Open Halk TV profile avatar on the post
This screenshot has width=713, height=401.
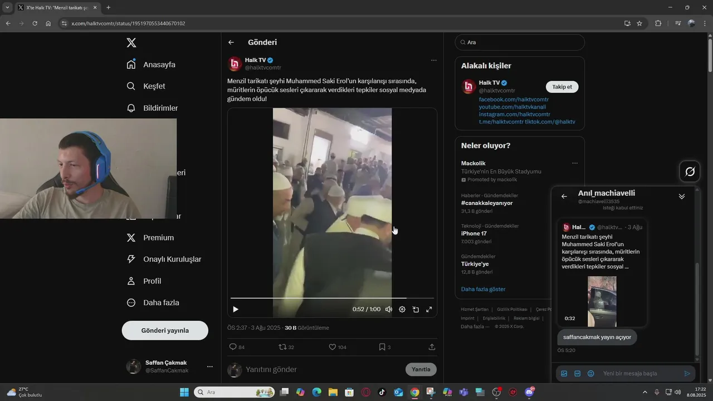235,63
